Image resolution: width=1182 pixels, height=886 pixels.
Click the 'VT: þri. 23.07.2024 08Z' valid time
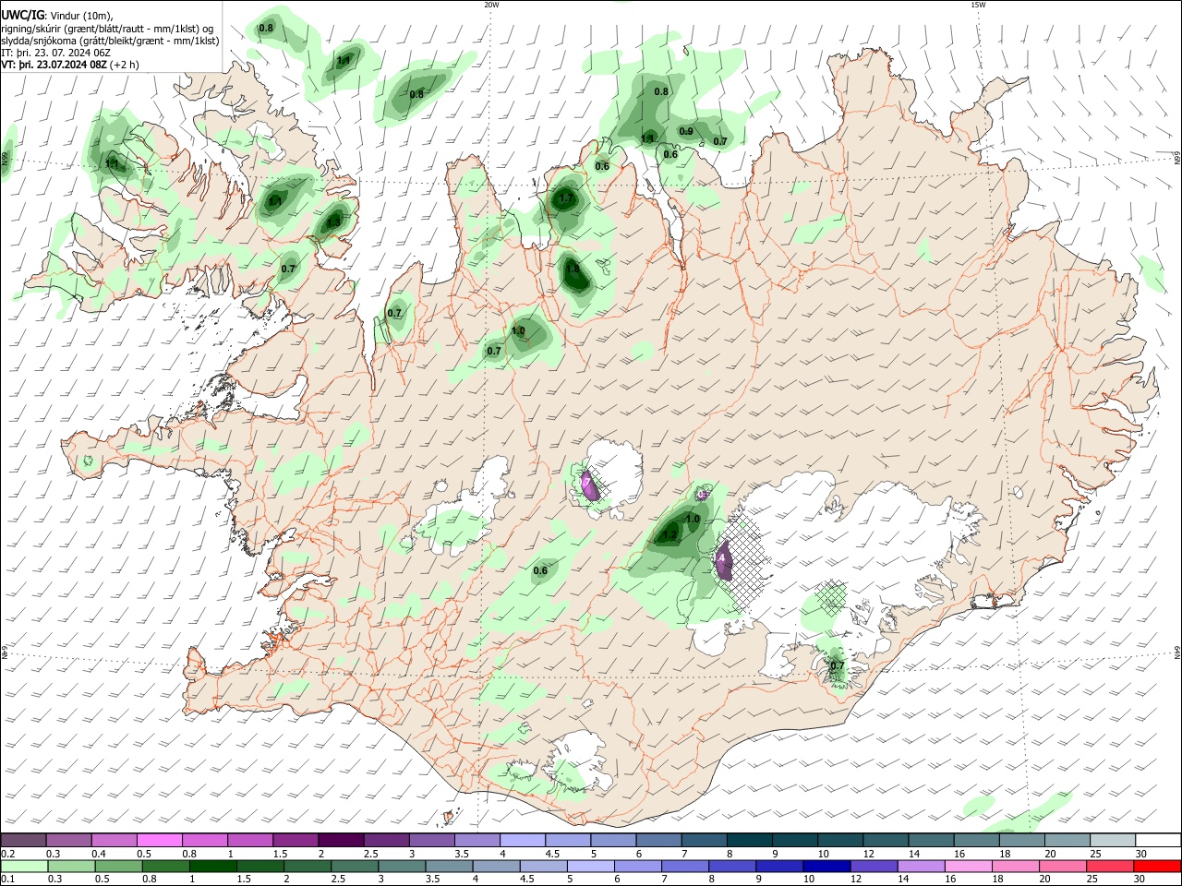pyautogui.click(x=55, y=65)
